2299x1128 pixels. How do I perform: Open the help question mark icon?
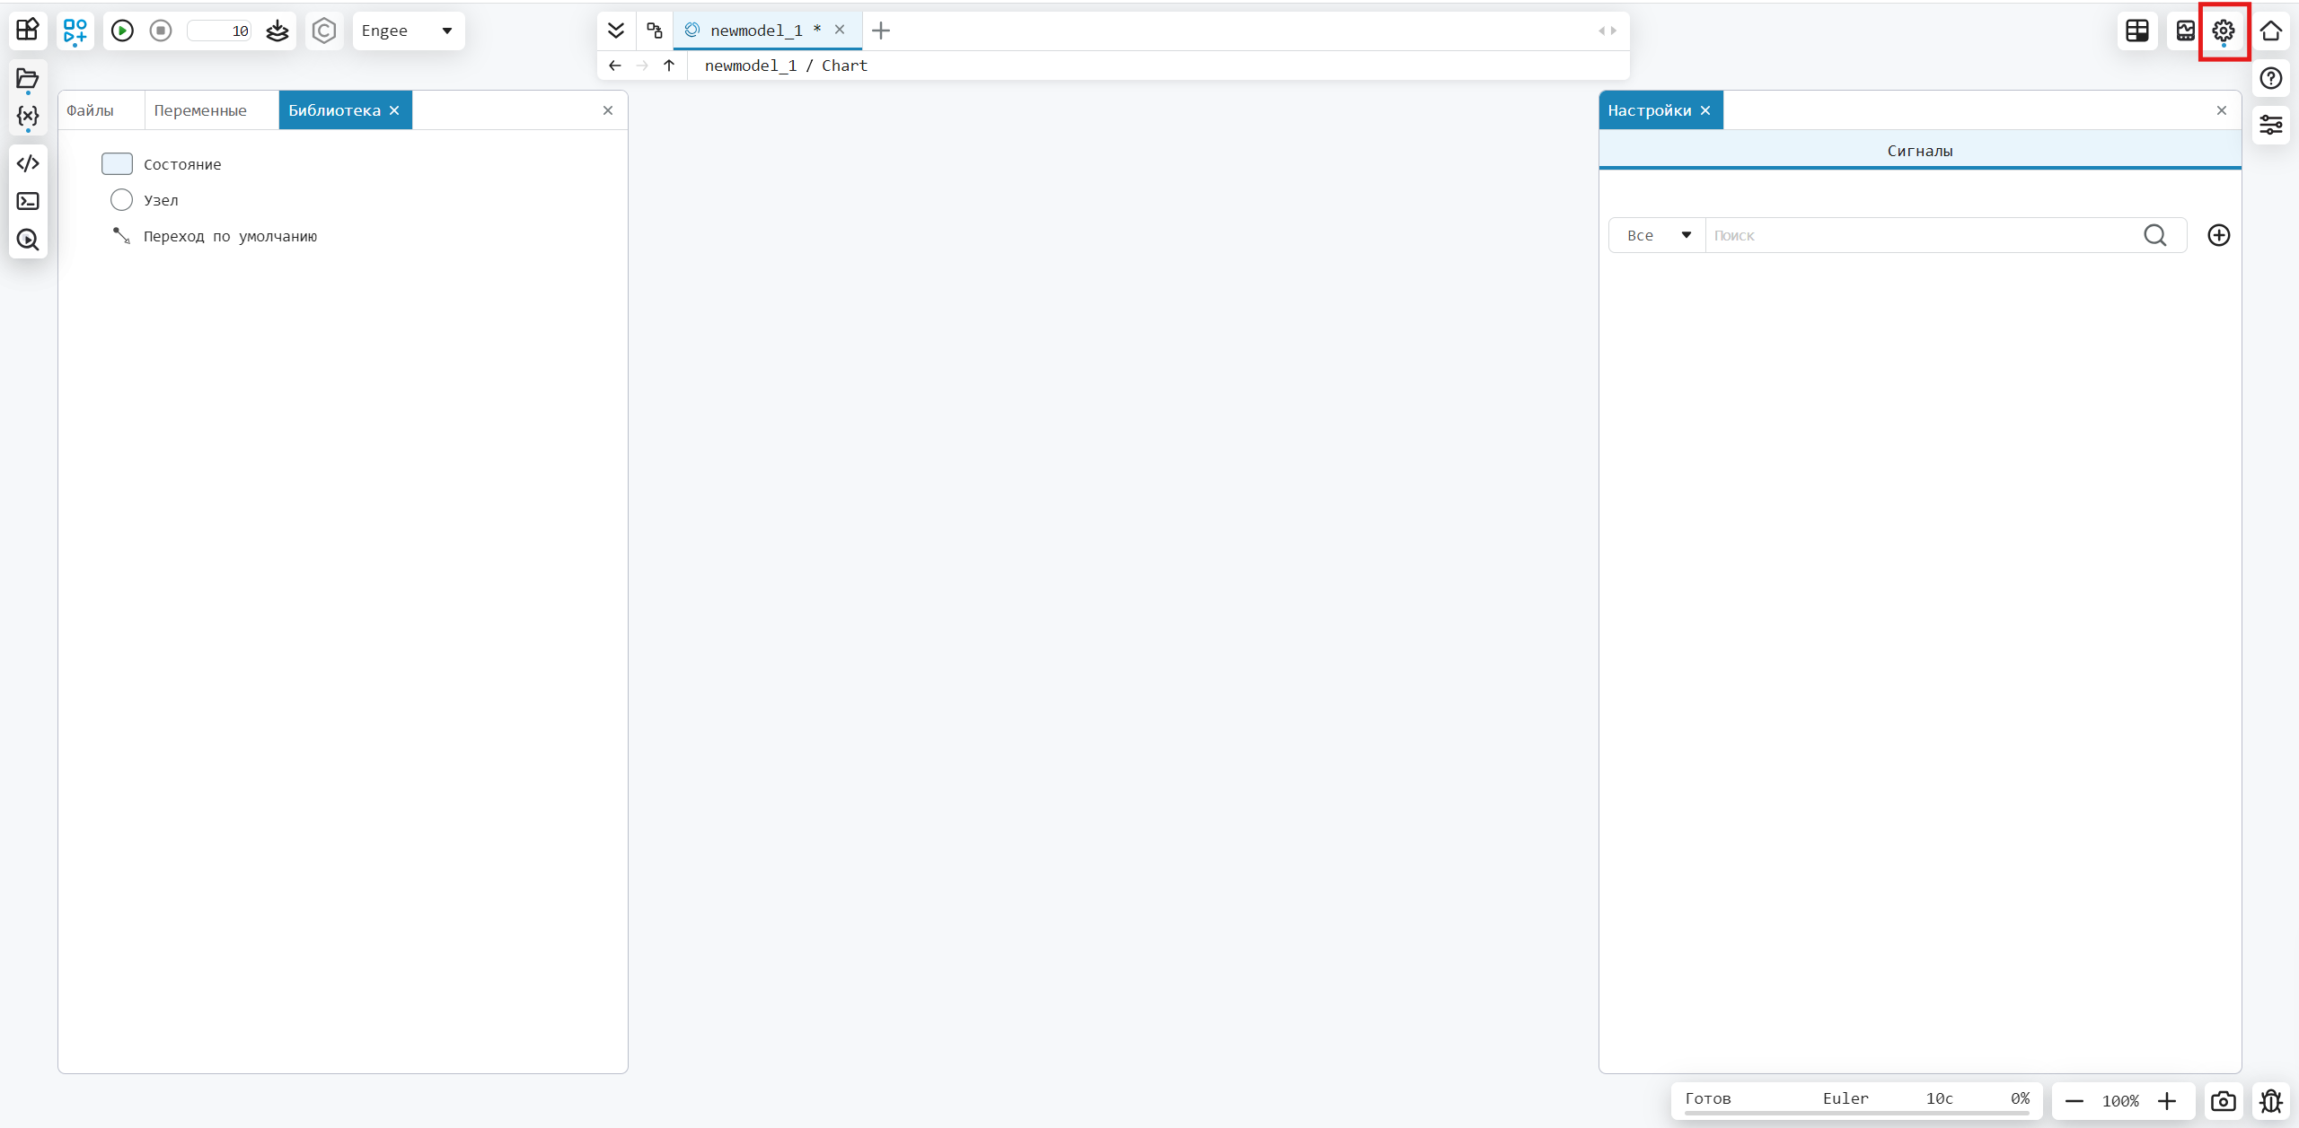[2271, 78]
